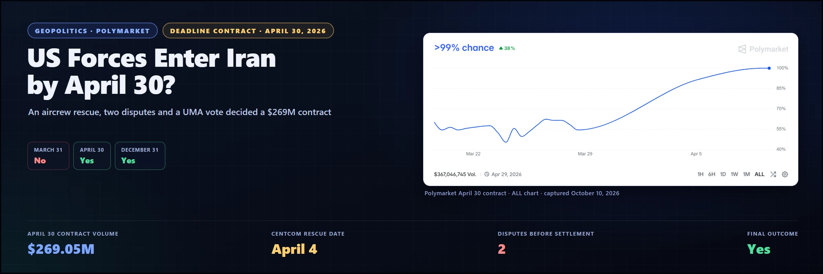Switch chart range to 1W

point(734,174)
